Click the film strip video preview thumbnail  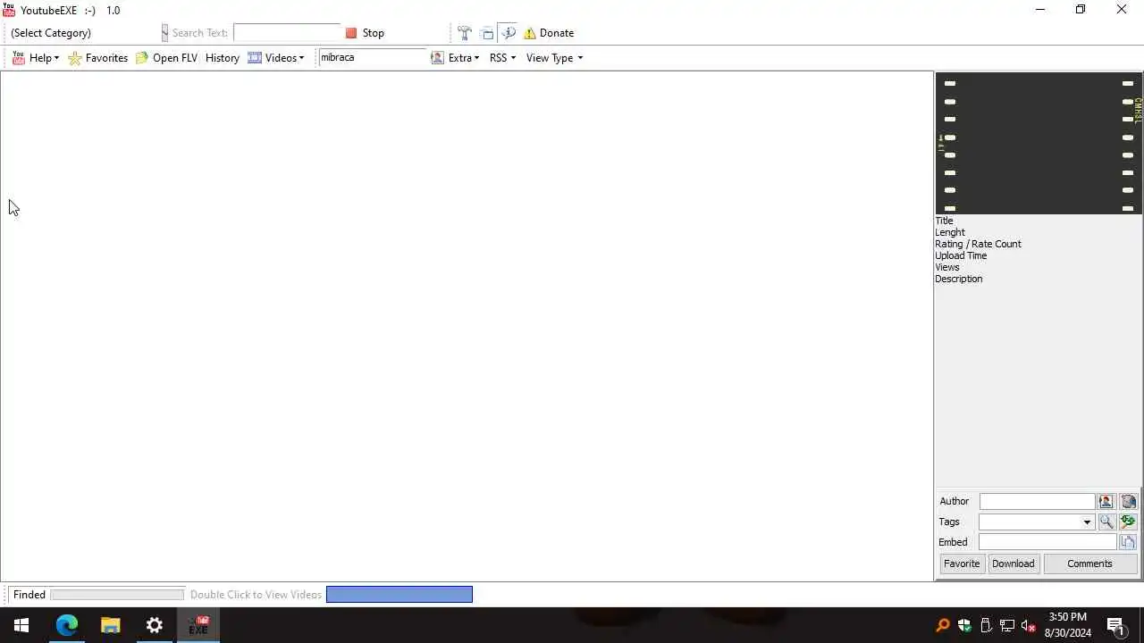point(1039,143)
